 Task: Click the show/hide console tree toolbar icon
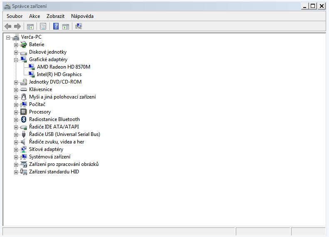click(30, 27)
